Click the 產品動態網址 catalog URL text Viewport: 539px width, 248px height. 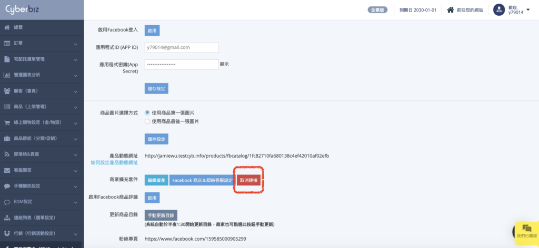237,156
